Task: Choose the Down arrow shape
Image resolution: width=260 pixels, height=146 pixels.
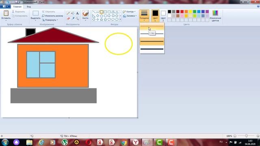Action: coord(94,19)
